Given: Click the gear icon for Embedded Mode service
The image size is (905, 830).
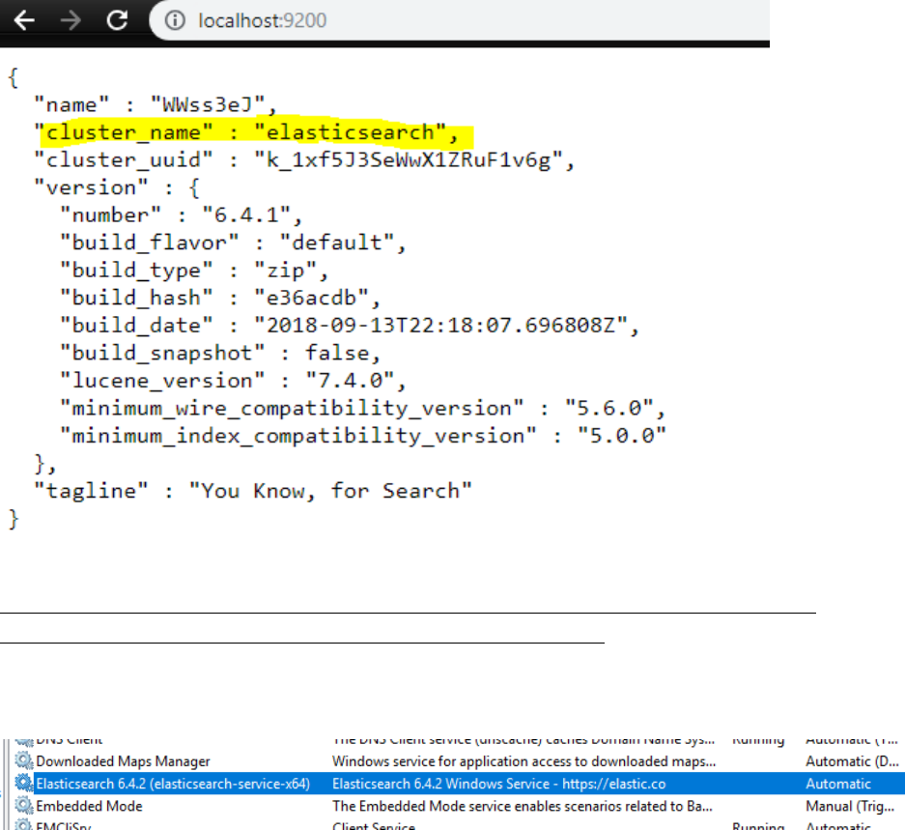Looking at the screenshot, I should pyautogui.click(x=24, y=805).
